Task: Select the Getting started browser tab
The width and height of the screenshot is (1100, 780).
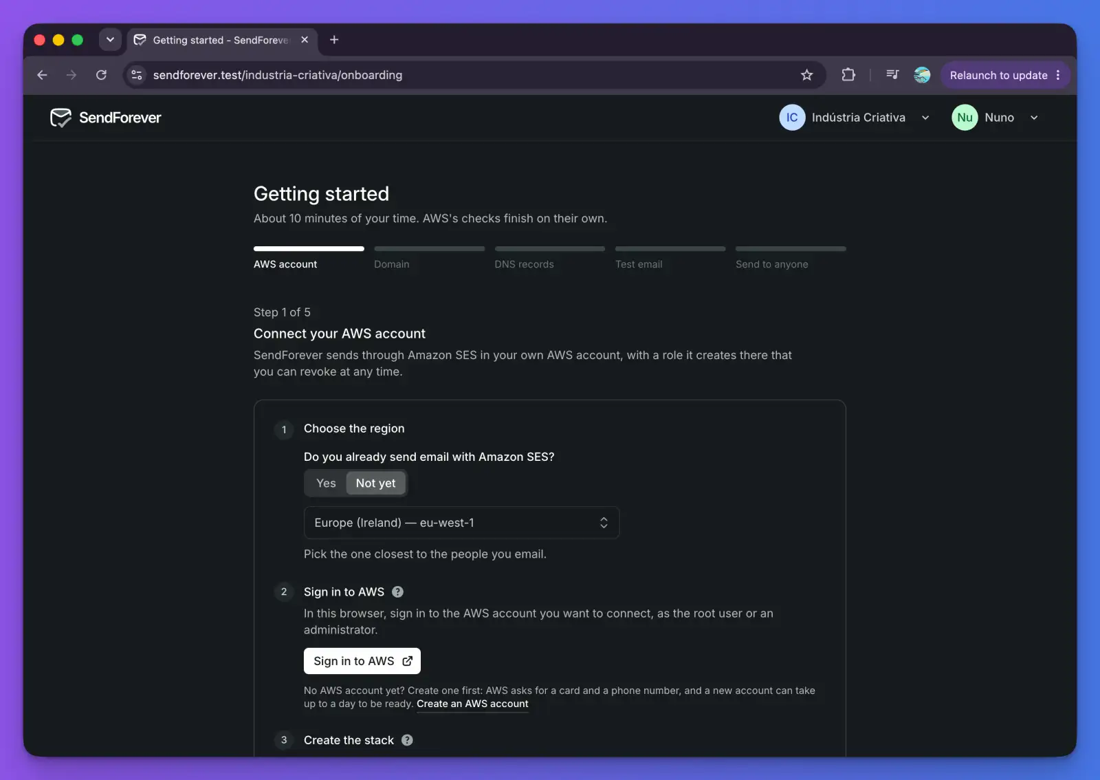Action: (221, 40)
